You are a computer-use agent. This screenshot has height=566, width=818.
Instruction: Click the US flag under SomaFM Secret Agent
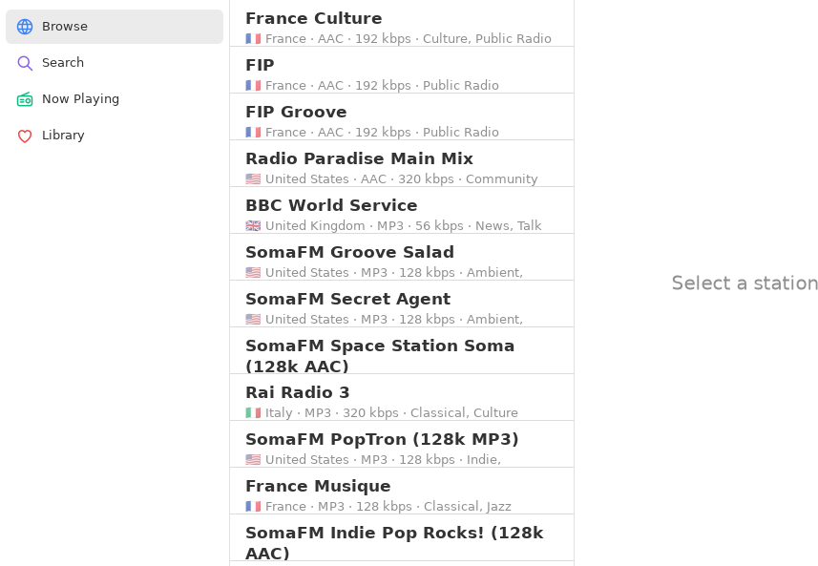pyautogui.click(x=253, y=319)
